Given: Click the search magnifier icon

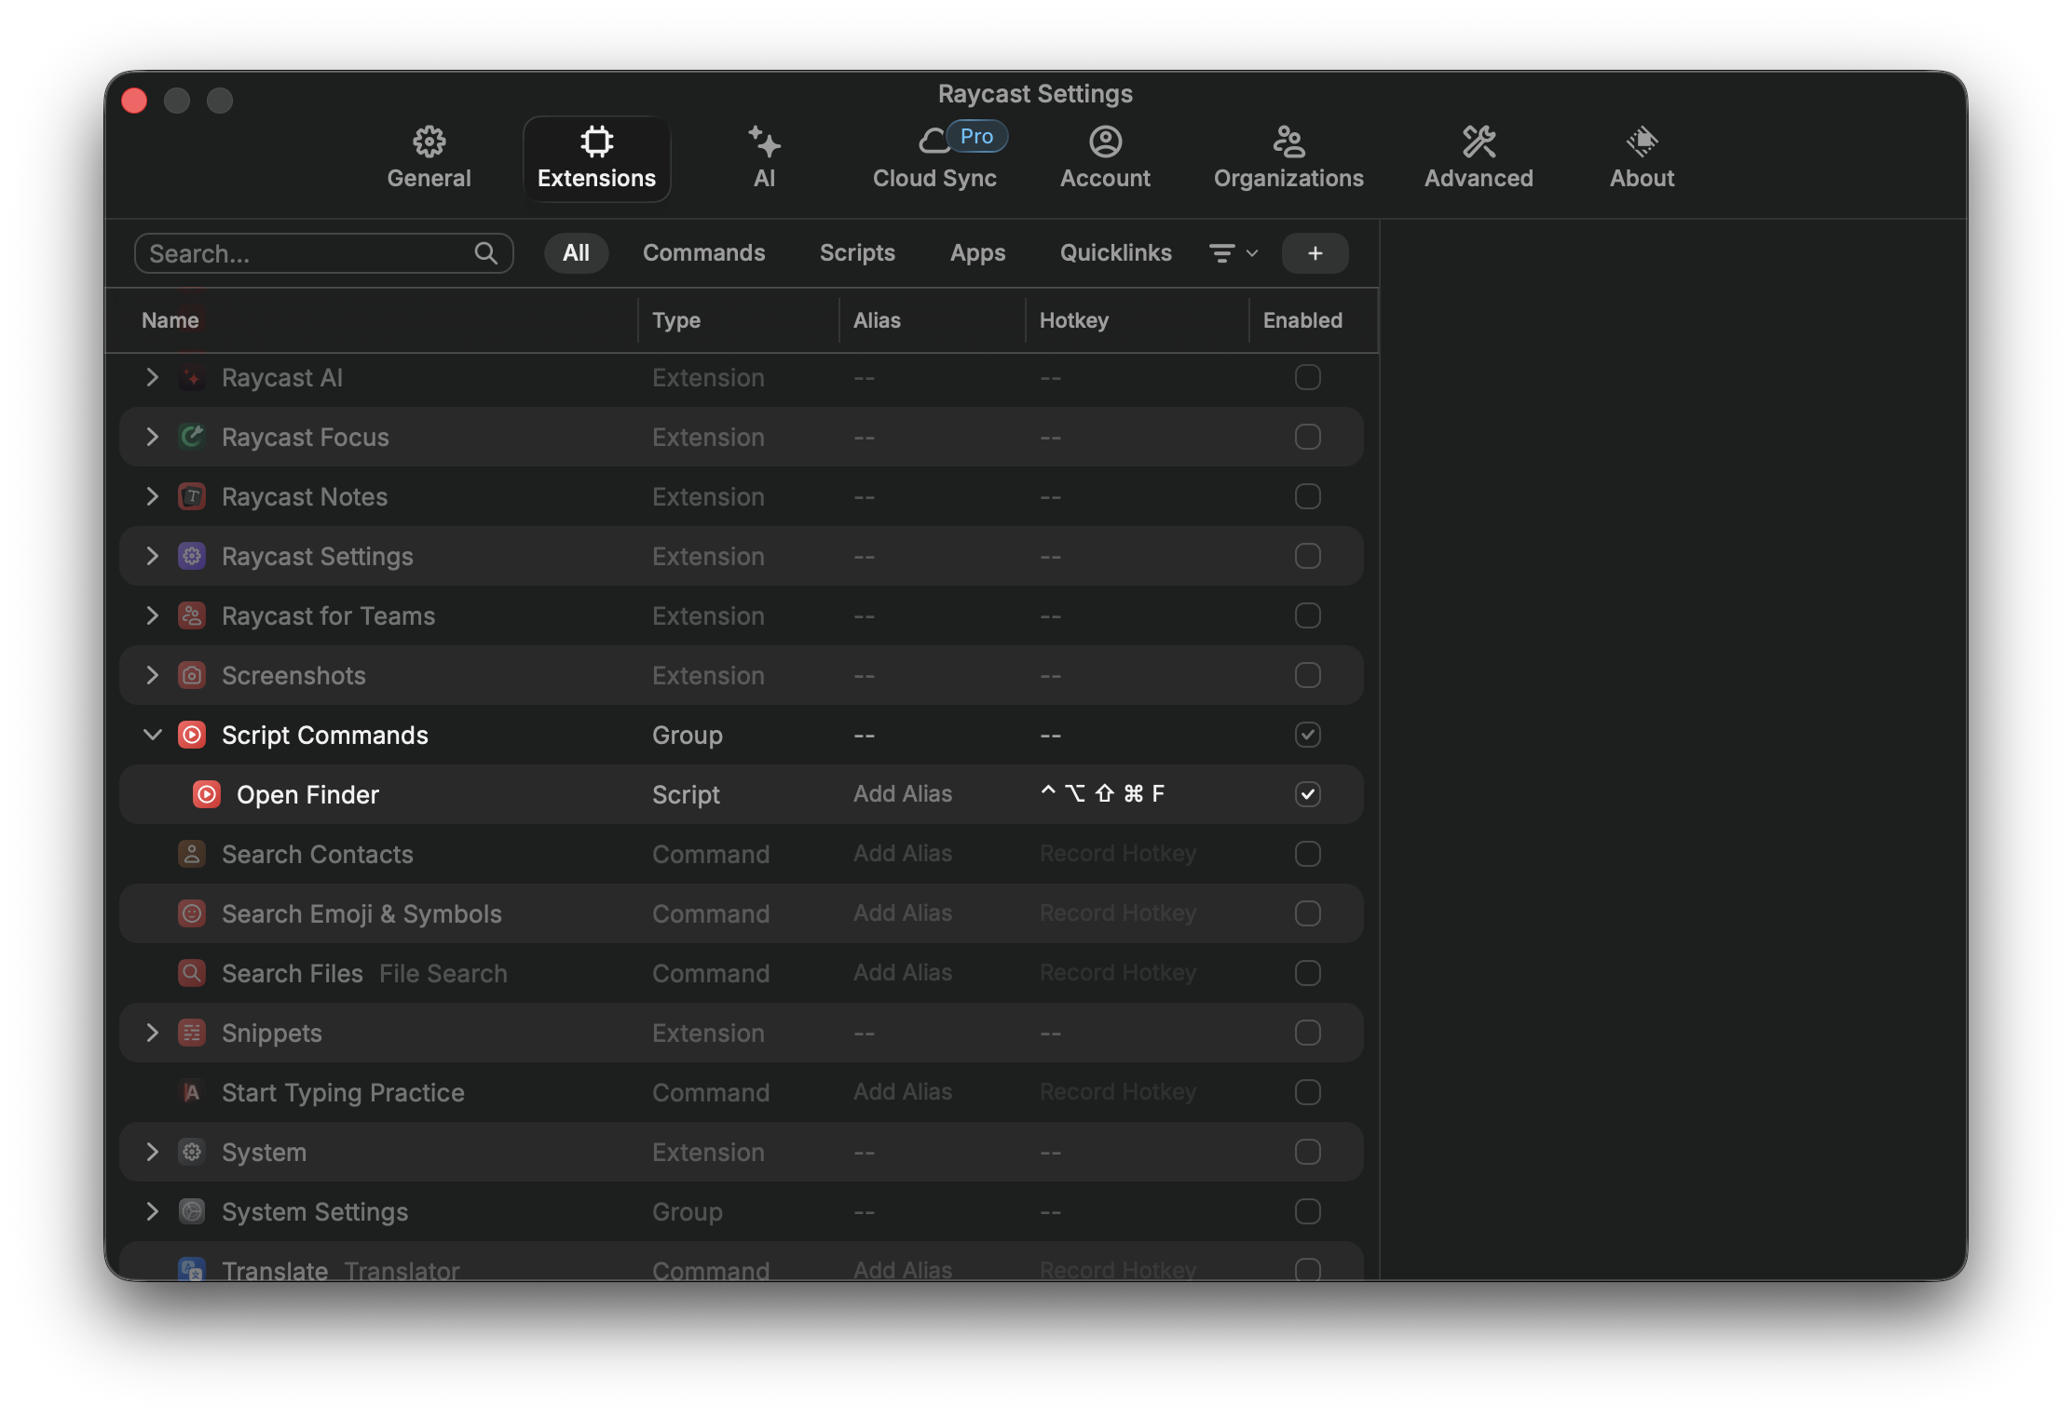Looking at the screenshot, I should pyautogui.click(x=485, y=253).
